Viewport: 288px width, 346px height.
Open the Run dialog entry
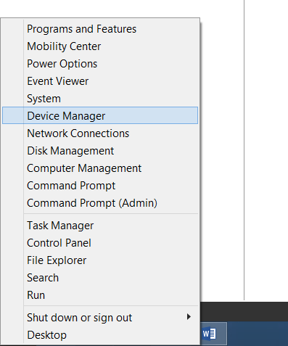click(100, 295)
